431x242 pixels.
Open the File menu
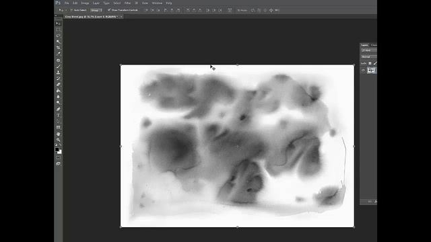pos(67,3)
